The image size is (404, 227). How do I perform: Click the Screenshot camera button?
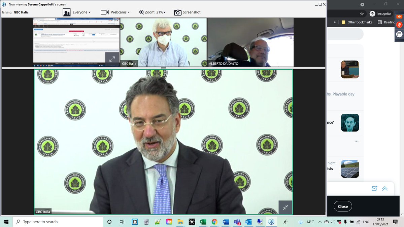click(x=187, y=12)
